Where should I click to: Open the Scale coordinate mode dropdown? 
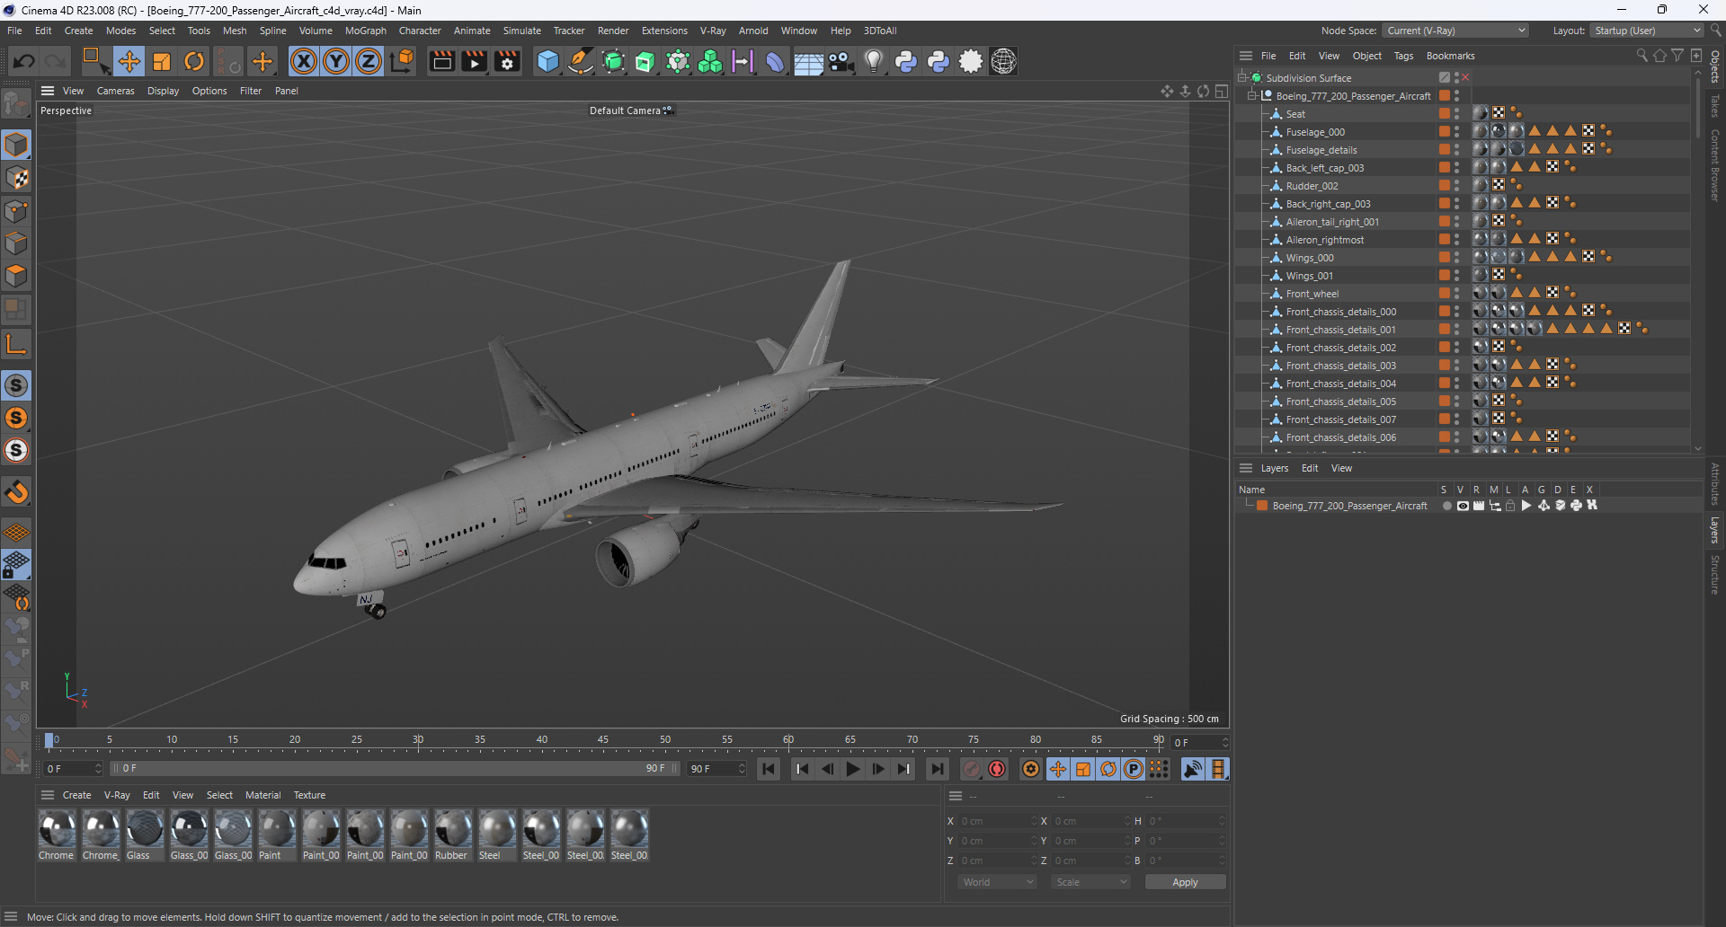[x=1090, y=882]
